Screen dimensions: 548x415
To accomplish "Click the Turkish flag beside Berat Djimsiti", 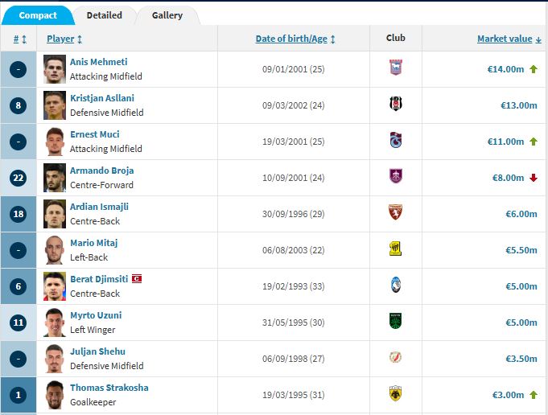I will [x=137, y=279].
